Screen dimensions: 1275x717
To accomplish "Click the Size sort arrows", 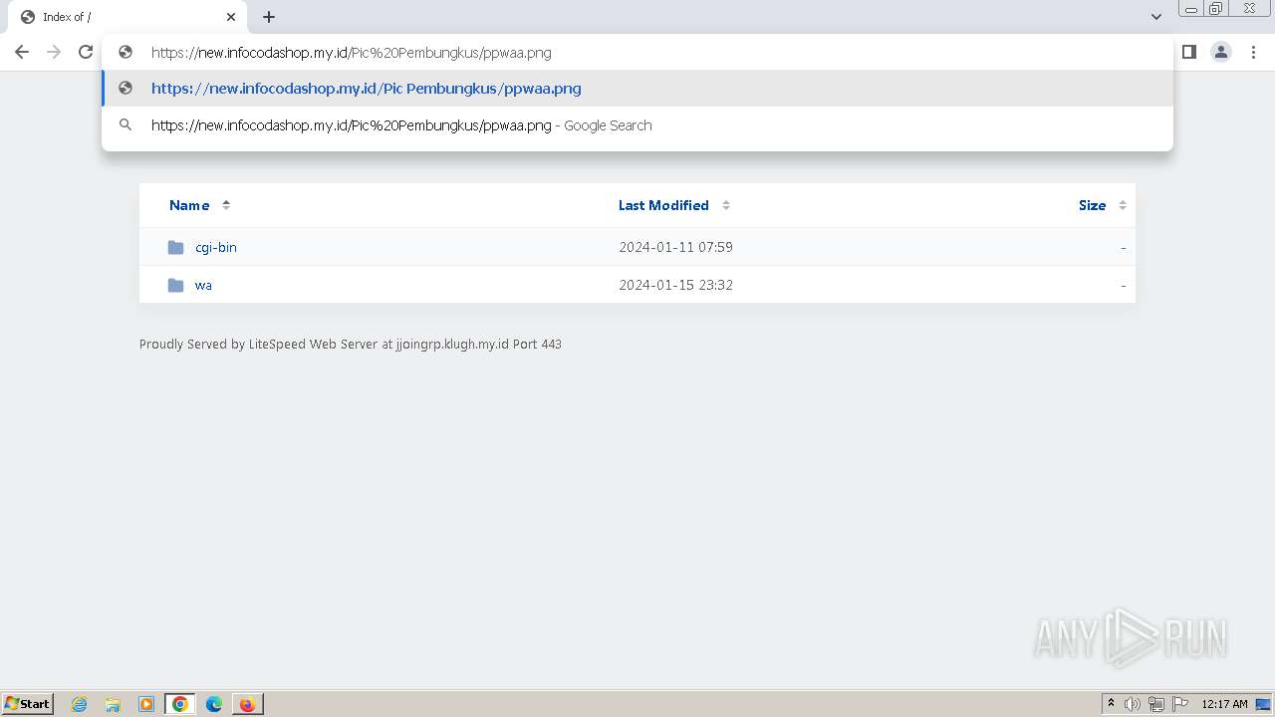I will (x=1123, y=205).
